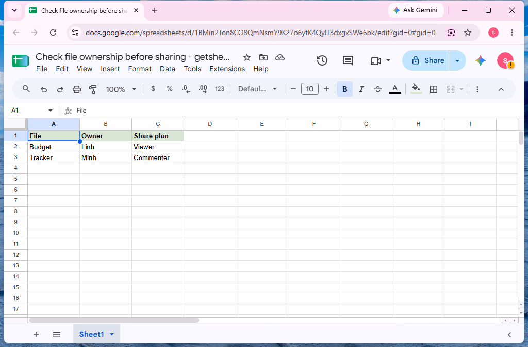Star the spreadsheet document
This screenshot has height=347, width=528.
pos(247,57)
